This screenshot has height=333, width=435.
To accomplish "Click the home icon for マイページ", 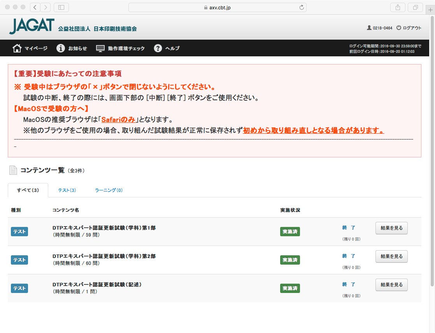I will [17, 48].
